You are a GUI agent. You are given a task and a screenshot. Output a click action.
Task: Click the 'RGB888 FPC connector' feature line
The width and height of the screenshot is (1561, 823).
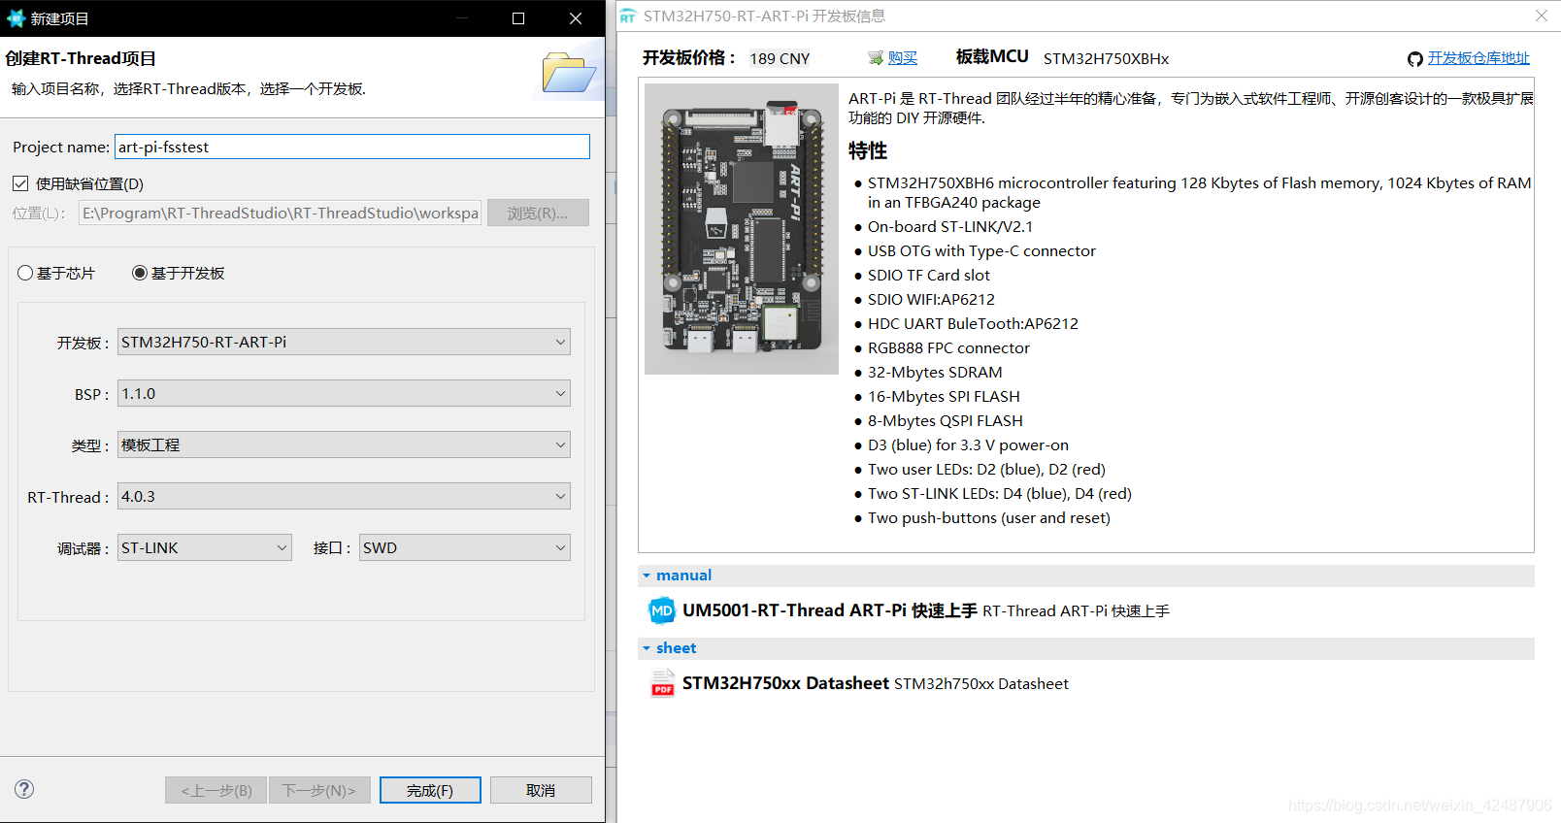point(948,348)
